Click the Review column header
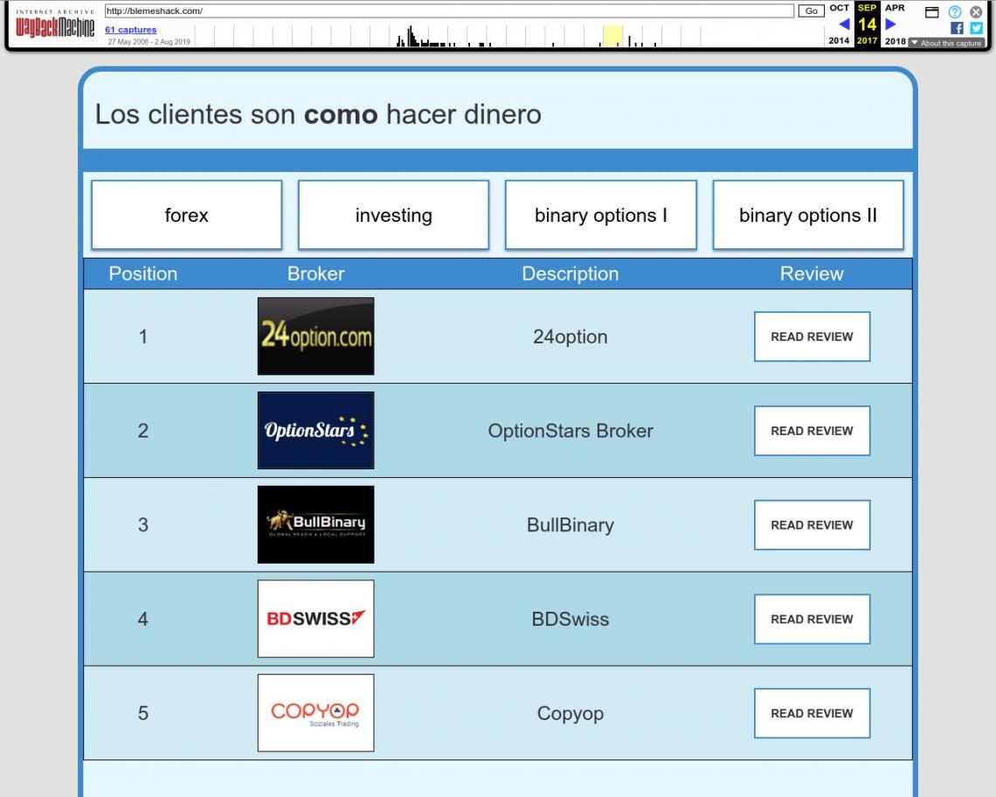 pos(812,274)
